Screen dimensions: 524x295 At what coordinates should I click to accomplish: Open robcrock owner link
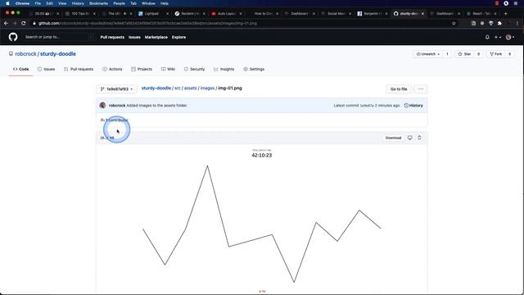click(25, 54)
